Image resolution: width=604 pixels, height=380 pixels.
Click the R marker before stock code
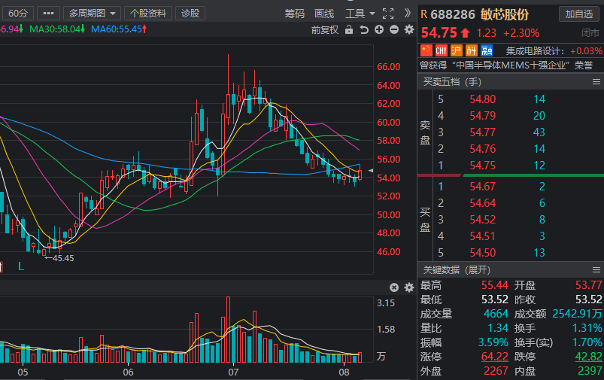pyautogui.click(x=424, y=14)
